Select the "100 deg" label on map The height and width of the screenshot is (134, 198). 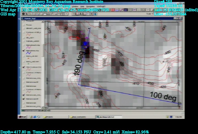coord(163,96)
